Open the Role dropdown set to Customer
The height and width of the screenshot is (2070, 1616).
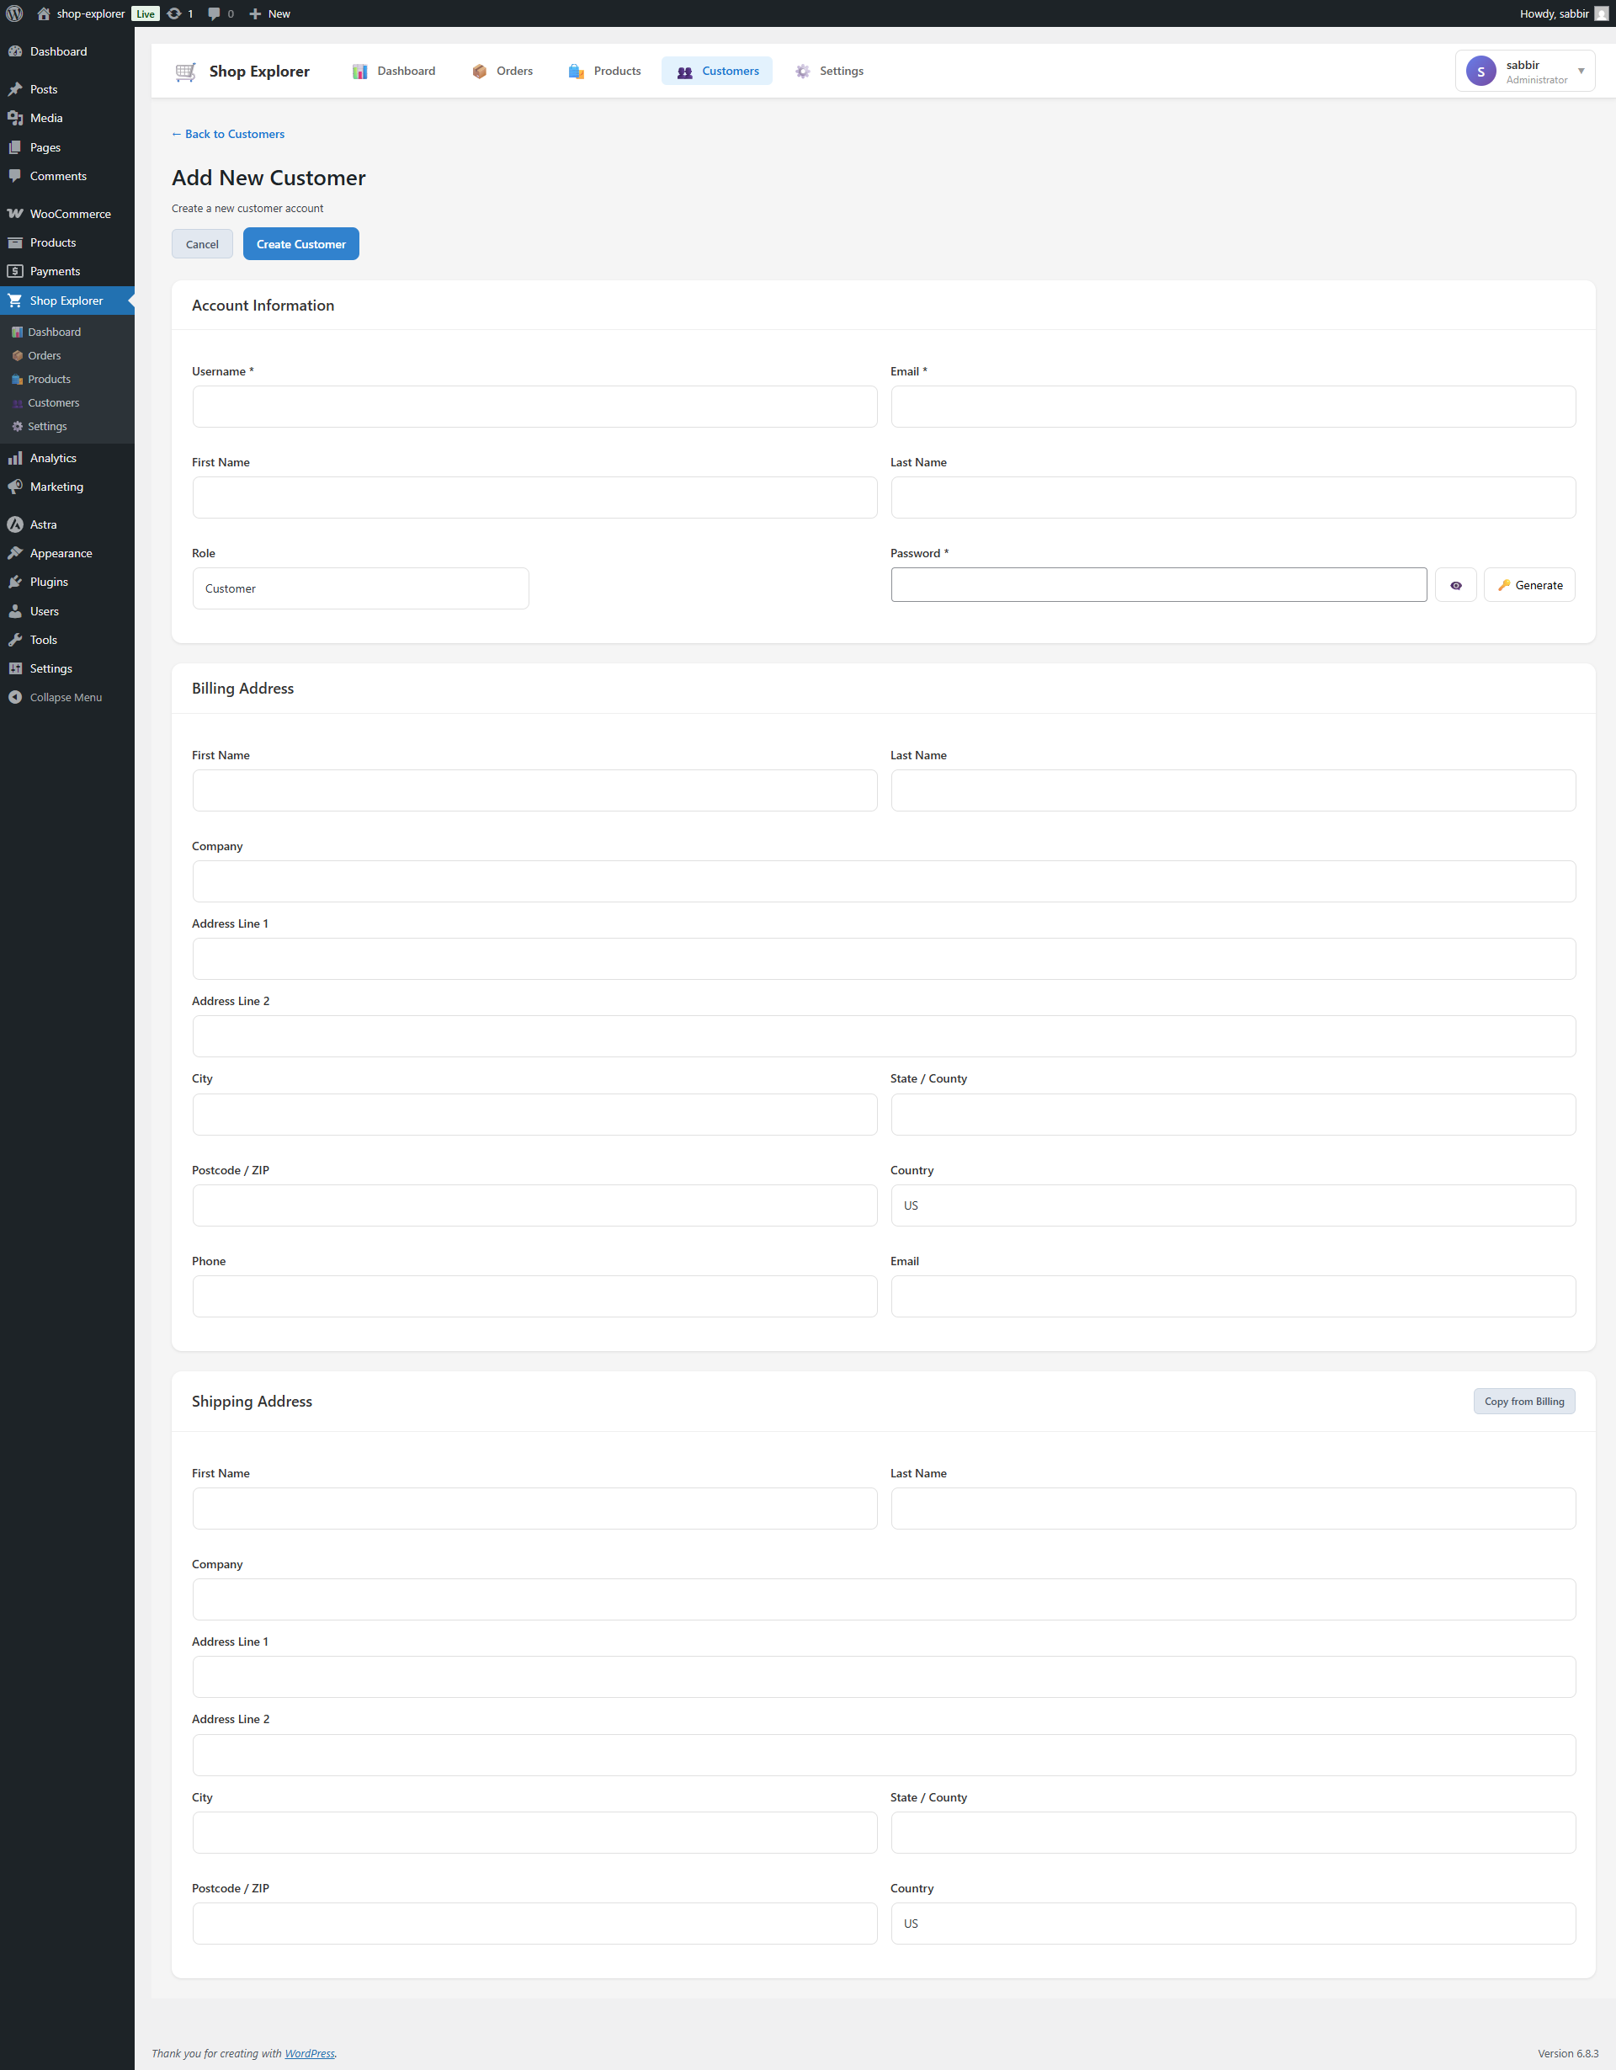360,588
